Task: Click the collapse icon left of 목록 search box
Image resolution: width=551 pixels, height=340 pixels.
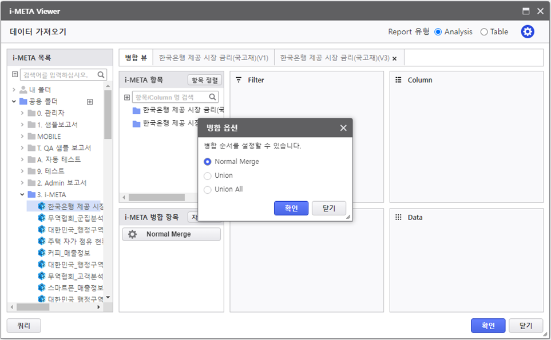Action: click(15, 75)
